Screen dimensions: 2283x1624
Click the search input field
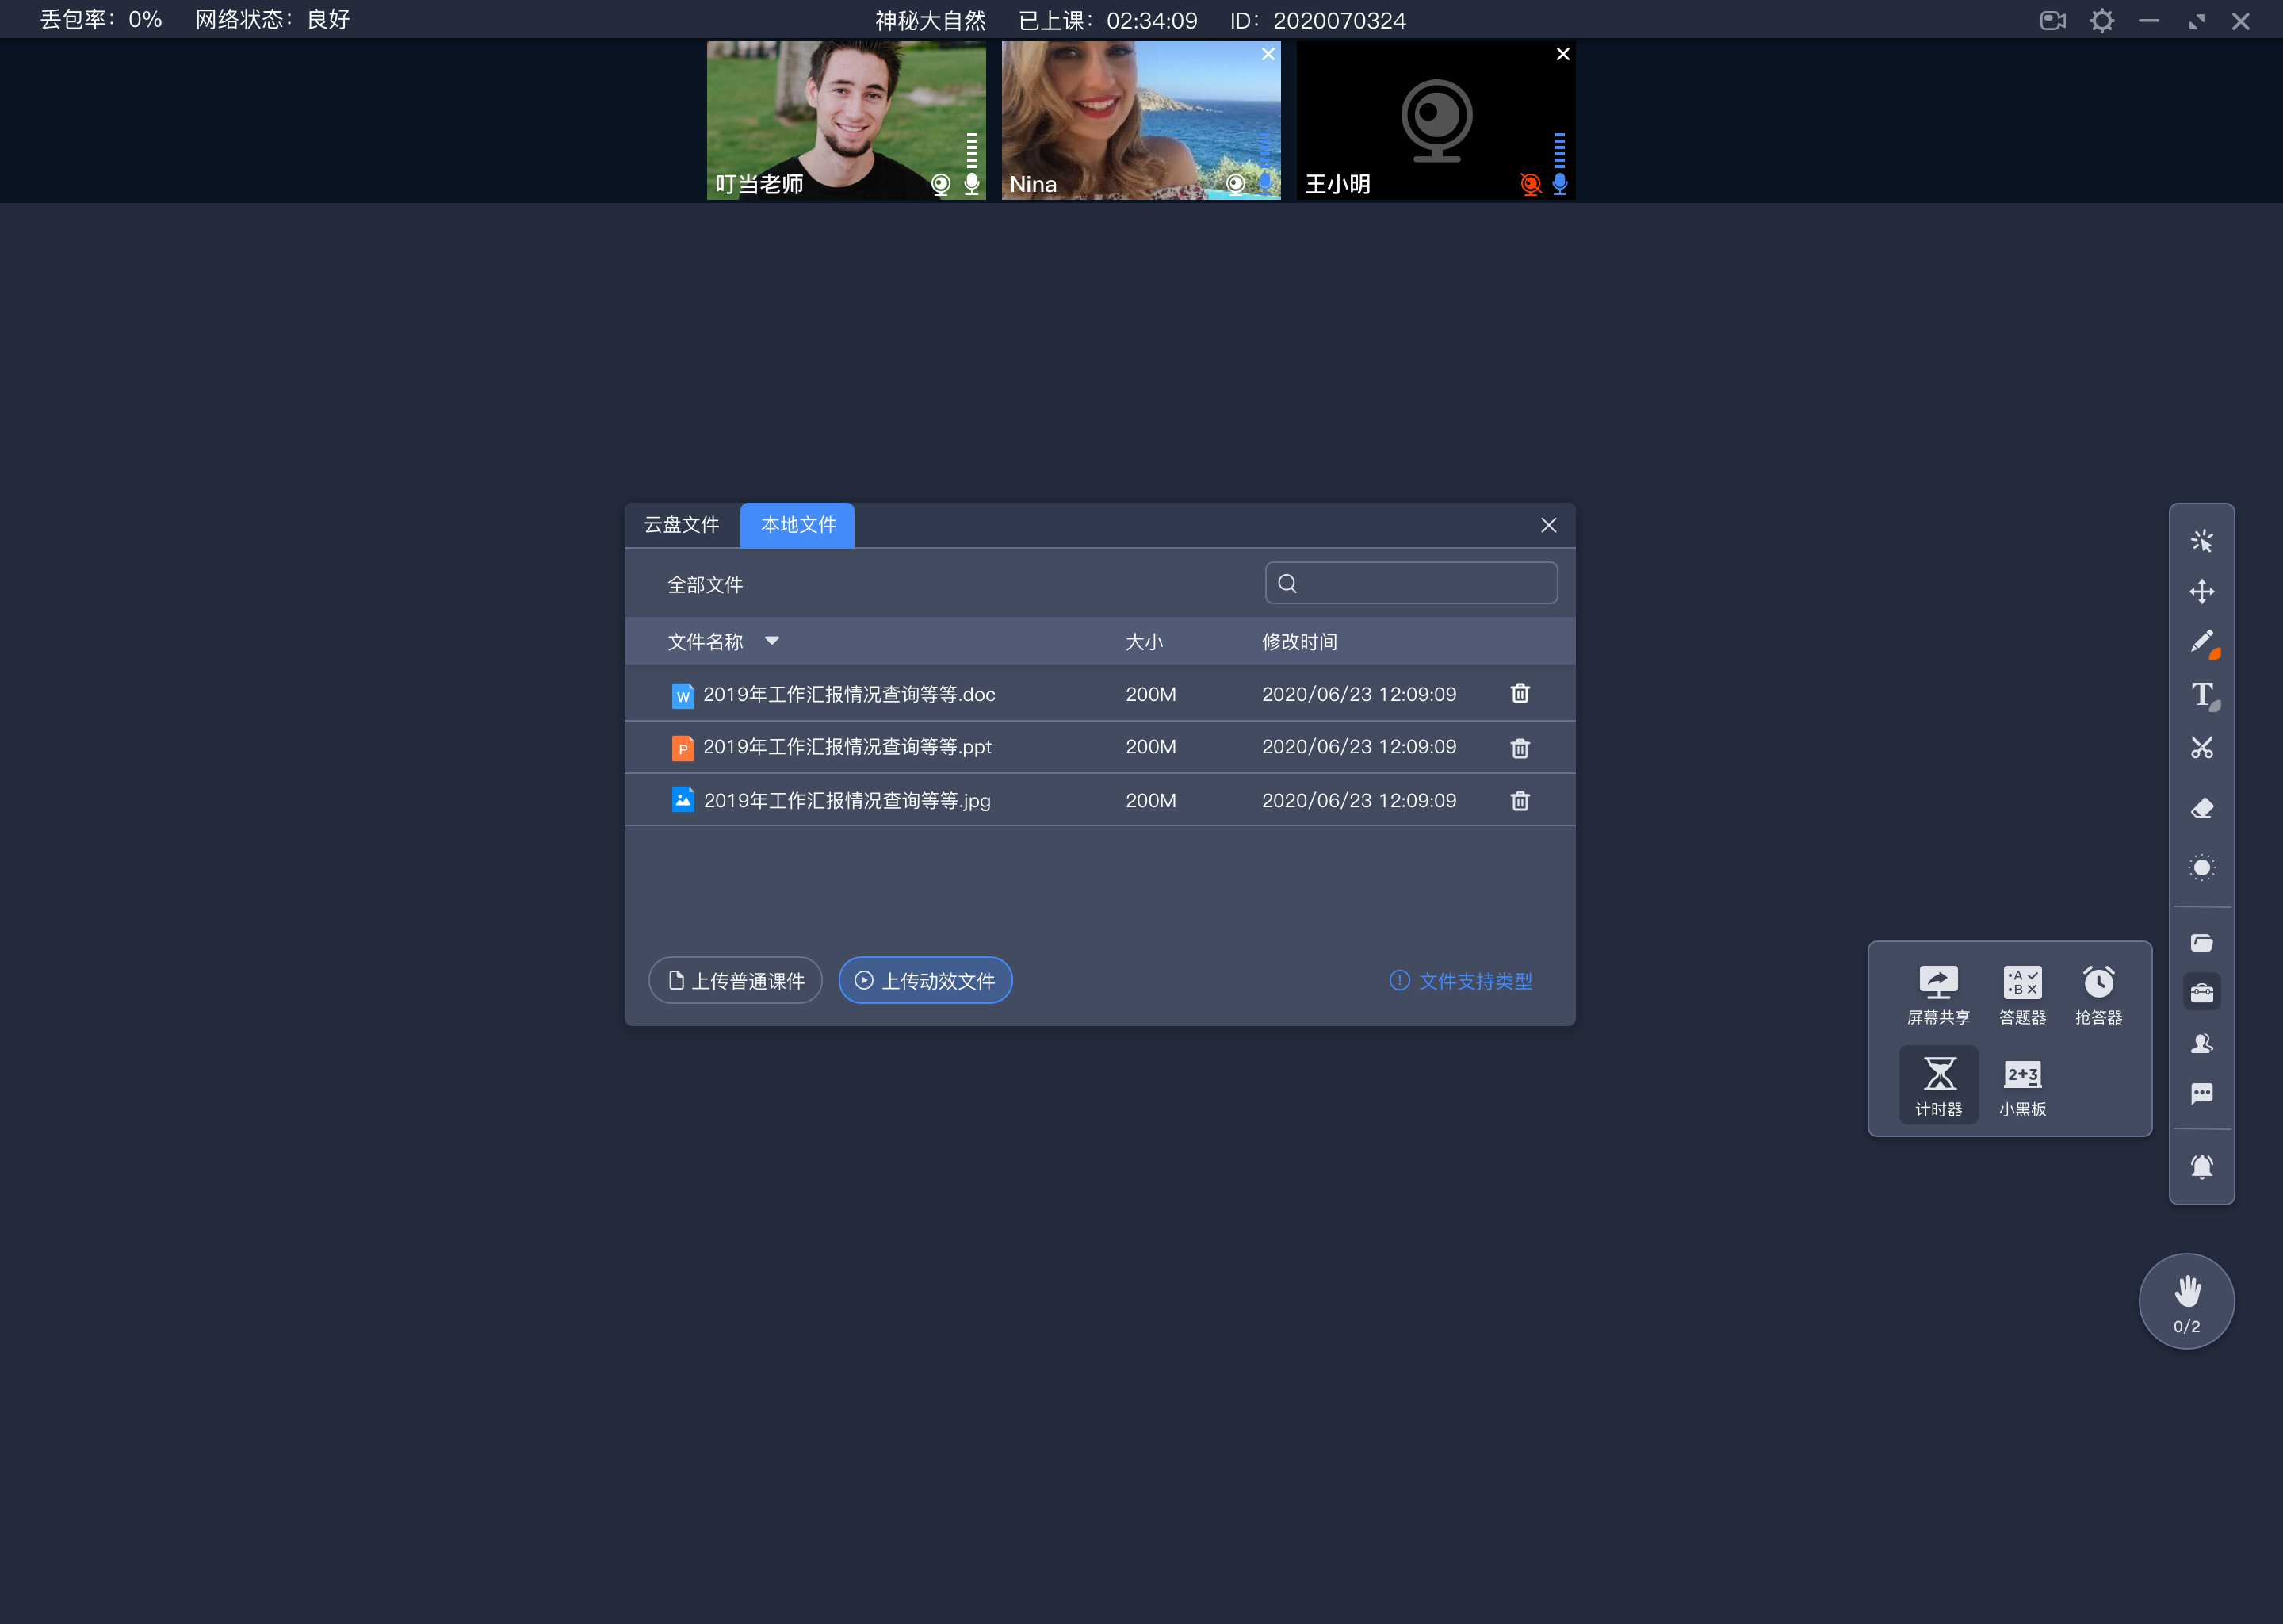pos(1412,584)
